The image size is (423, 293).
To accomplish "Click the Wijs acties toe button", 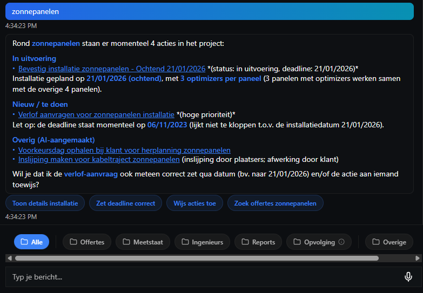I will pyautogui.click(x=194, y=203).
